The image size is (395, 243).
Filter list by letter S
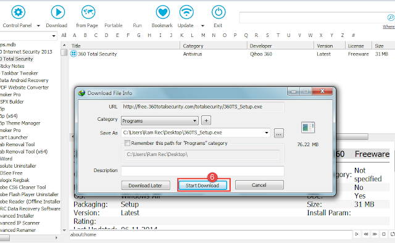(x=267, y=35)
